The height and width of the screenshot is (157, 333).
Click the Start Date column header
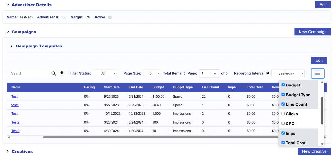[112, 87]
